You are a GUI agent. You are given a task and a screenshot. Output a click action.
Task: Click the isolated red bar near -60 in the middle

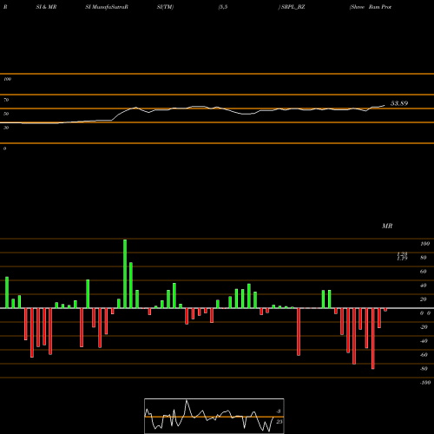(x=299, y=332)
